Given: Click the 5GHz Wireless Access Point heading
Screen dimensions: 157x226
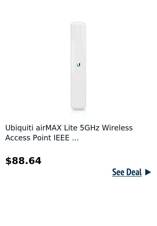Looking at the screenshot, I should click(69, 133).
